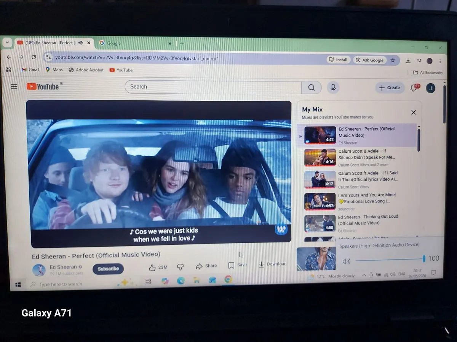Open Ed Sheeran channel avatar
The width and height of the screenshot is (457, 342).
39,270
